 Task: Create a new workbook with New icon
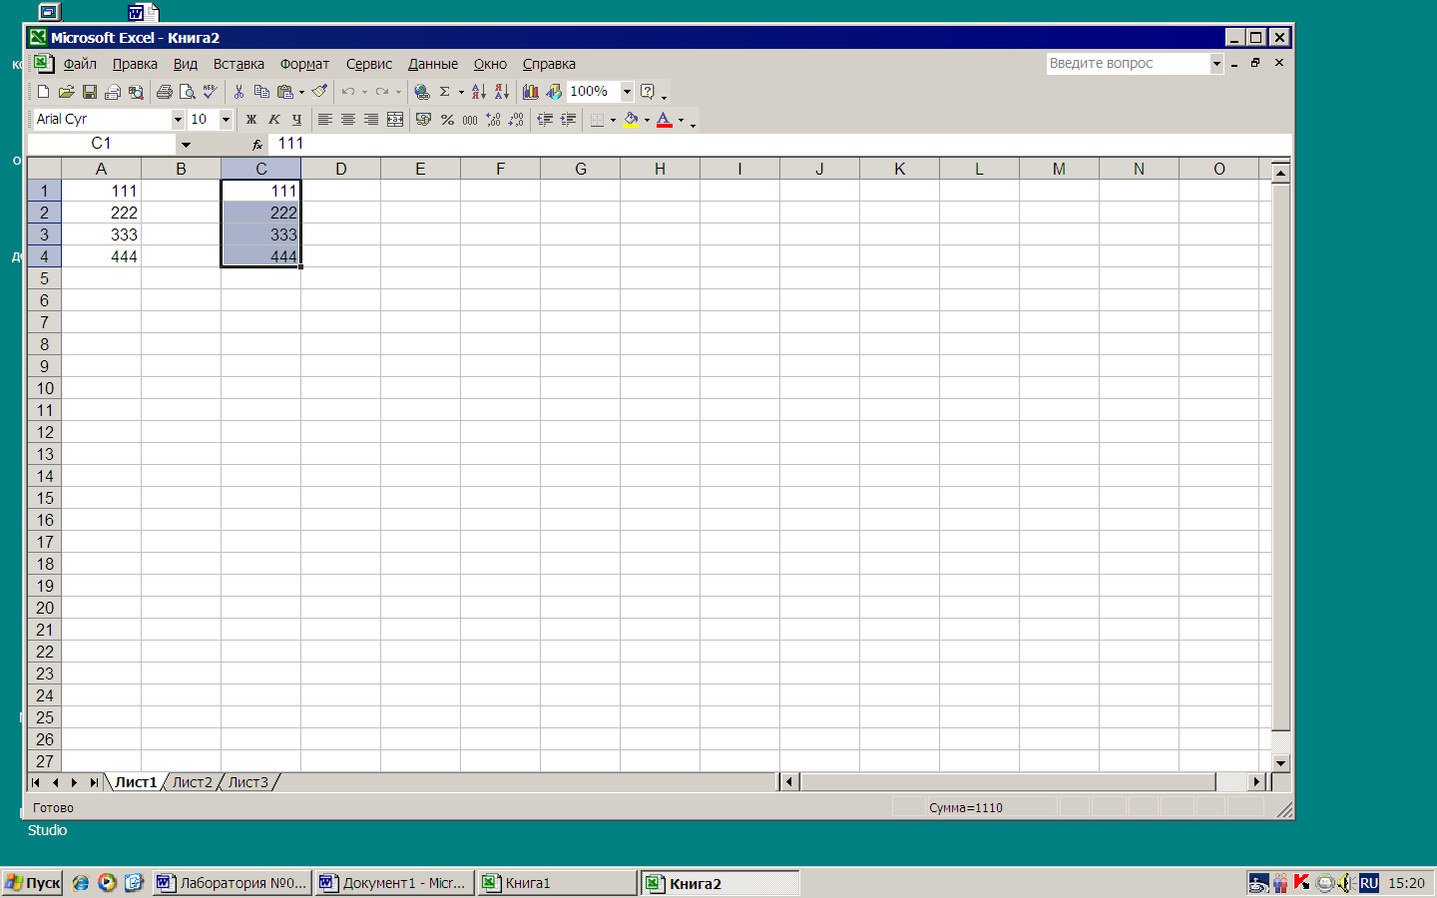pos(43,92)
